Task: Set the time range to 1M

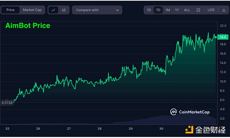Action: click(168, 10)
